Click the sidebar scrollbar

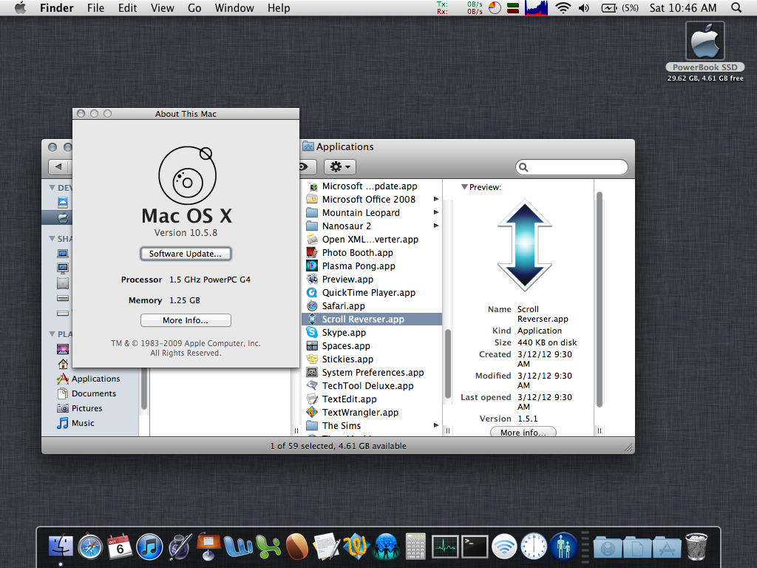pyautogui.click(x=144, y=389)
